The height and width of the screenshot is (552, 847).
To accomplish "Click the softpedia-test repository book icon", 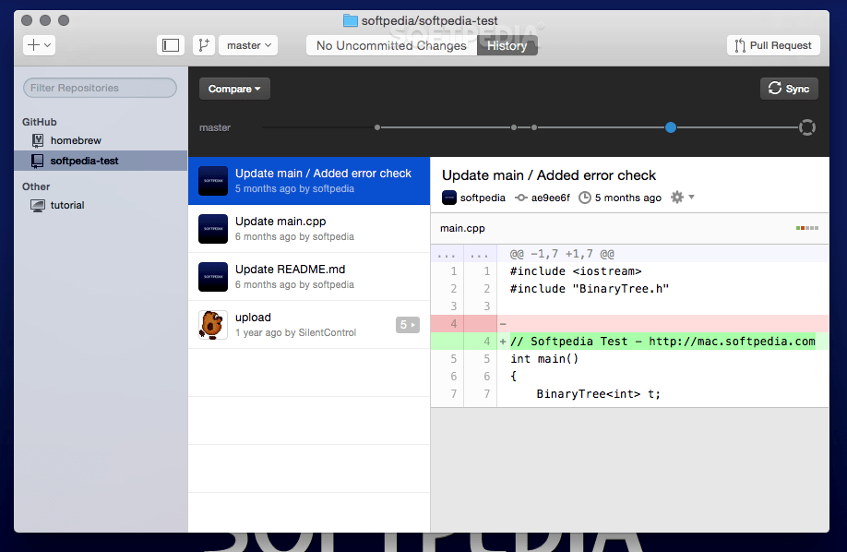I will click(x=37, y=161).
